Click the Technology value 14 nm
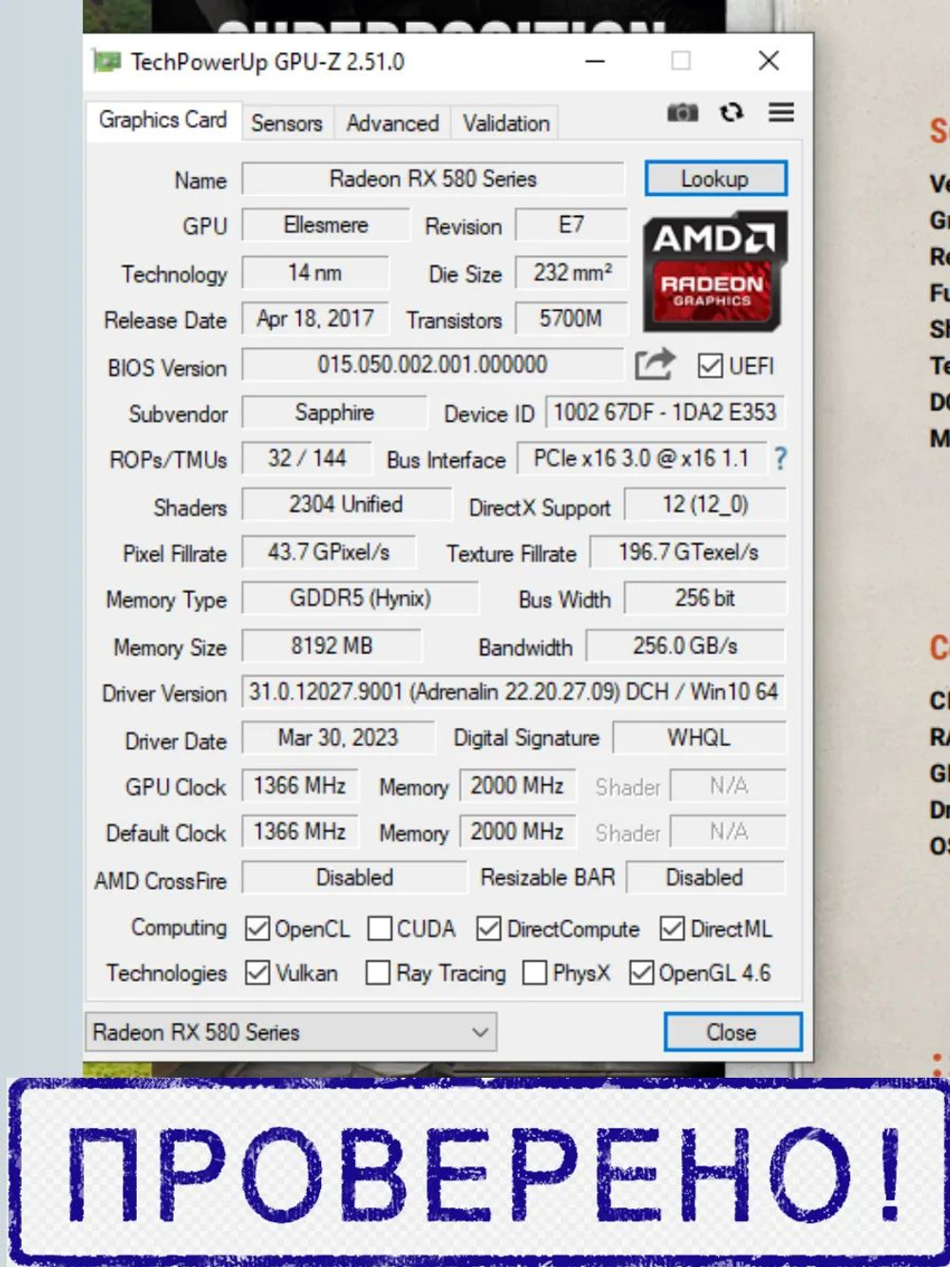Screen dimensions: 950x1267 tap(315, 273)
